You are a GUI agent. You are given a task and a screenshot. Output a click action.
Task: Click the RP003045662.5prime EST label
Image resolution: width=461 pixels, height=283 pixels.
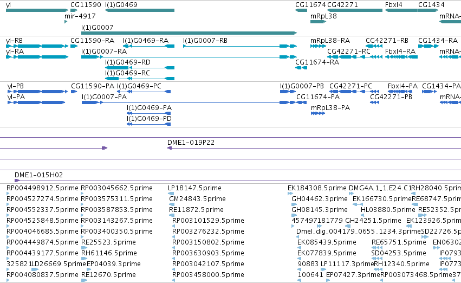click(116, 188)
